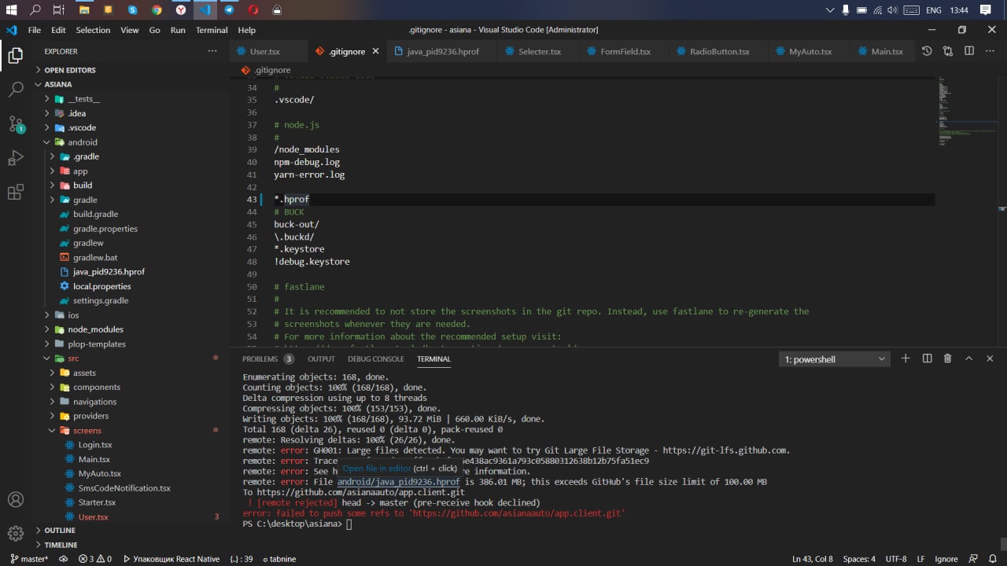The height and width of the screenshot is (566, 1007).
Task: Click the android/java_pid9236.hprof link in terminal
Action: tap(398, 482)
